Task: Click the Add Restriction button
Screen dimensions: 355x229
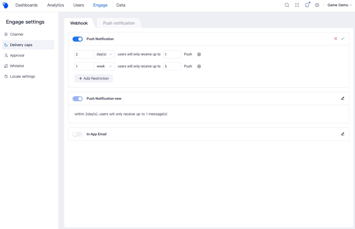Action: [94, 78]
